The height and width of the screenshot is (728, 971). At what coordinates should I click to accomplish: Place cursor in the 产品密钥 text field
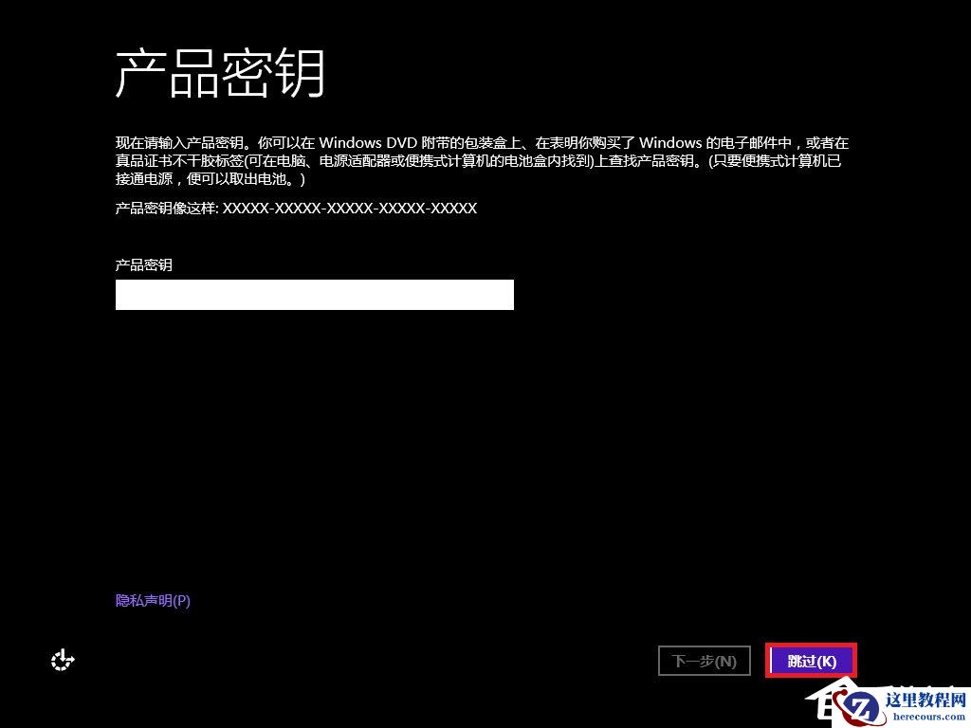pyautogui.click(x=314, y=294)
